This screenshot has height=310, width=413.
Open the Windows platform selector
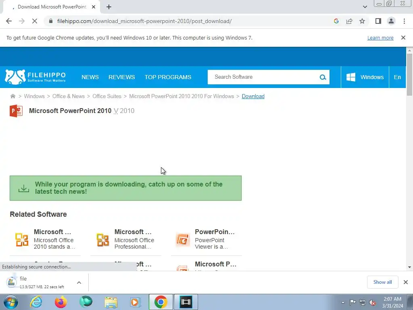pos(365,77)
